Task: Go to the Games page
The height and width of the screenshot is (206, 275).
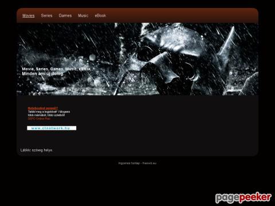Action: tap(65, 15)
